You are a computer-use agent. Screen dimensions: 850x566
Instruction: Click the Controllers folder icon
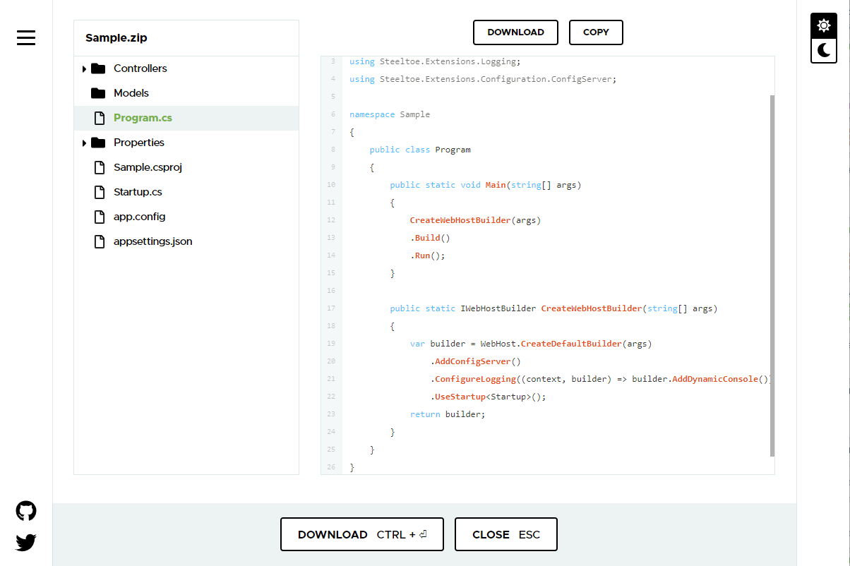(99, 68)
